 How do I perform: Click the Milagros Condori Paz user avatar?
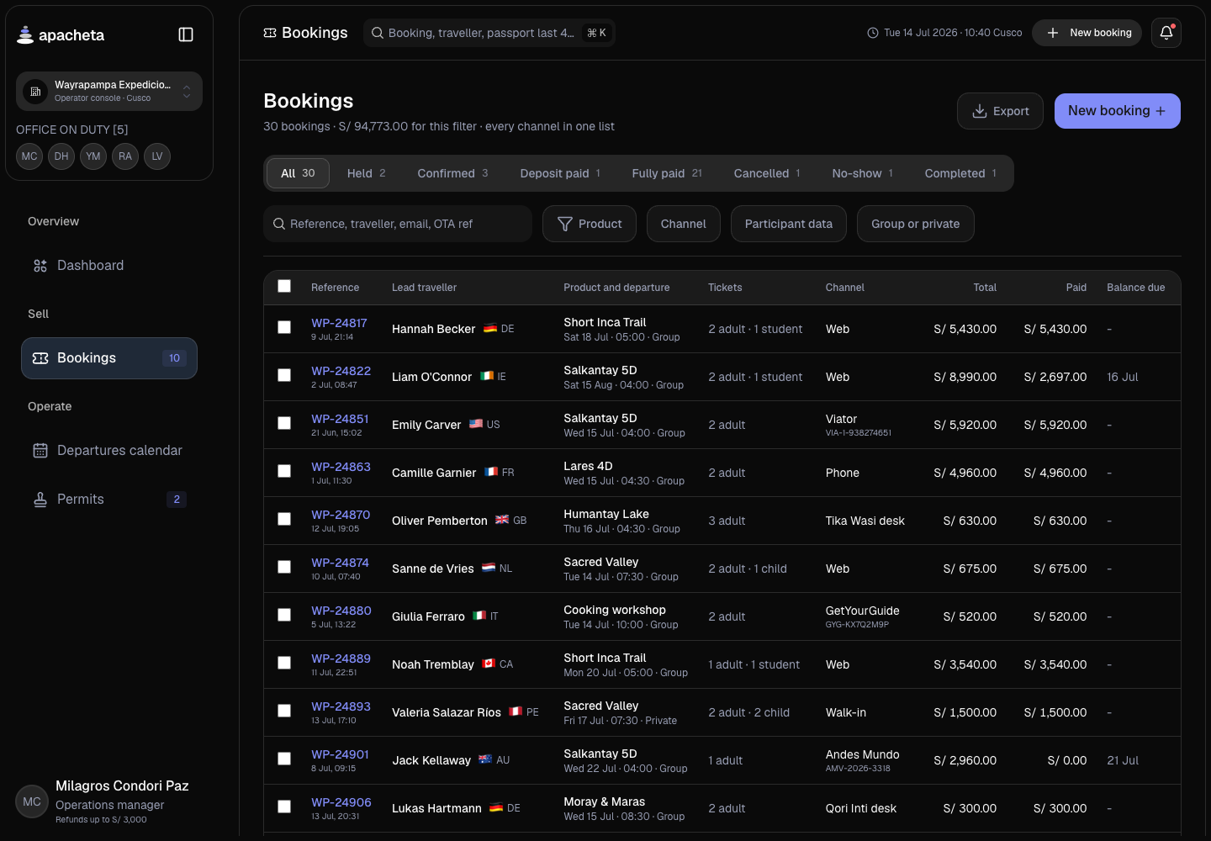pos(32,801)
